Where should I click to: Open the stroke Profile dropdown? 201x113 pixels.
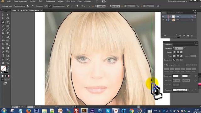click(x=188, y=90)
